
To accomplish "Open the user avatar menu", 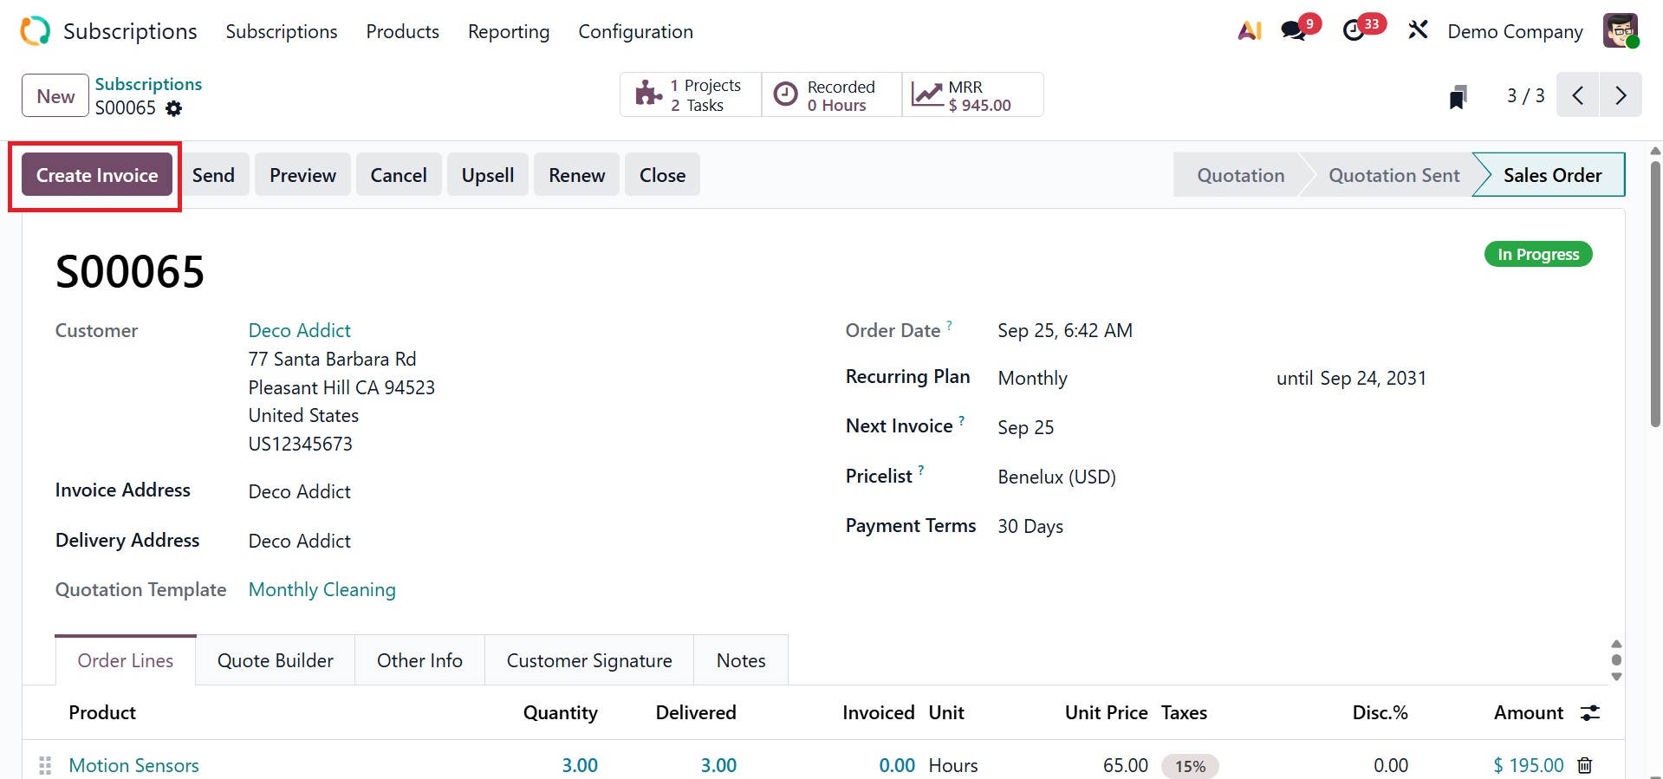I will coord(1620,31).
